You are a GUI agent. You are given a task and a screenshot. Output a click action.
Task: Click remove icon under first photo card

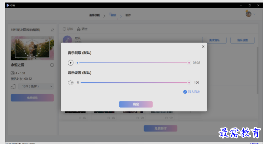[x=80, y=118]
